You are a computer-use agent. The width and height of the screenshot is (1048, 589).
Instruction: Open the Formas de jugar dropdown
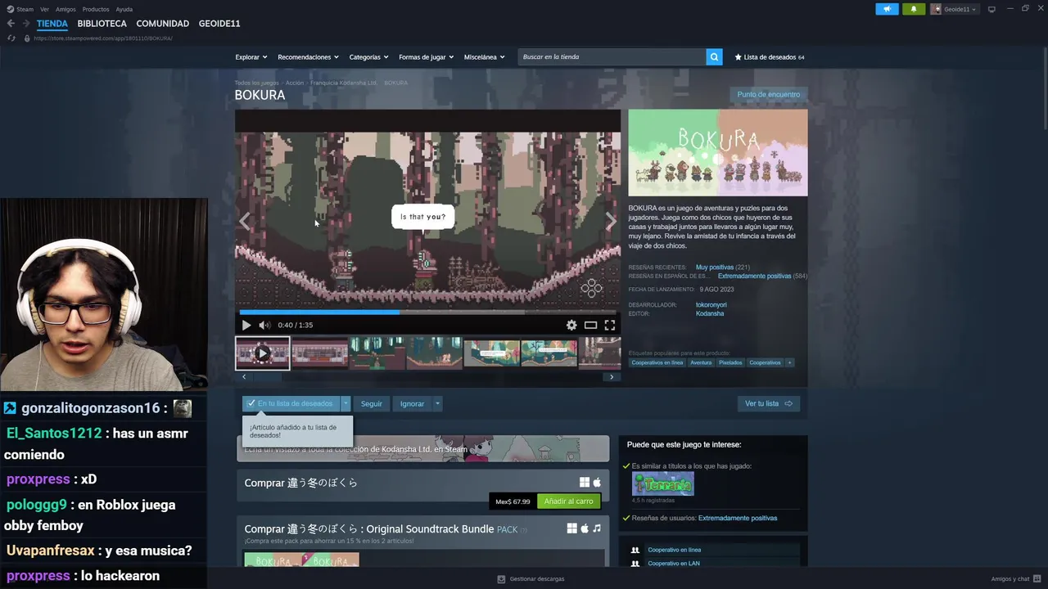pyautogui.click(x=427, y=57)
